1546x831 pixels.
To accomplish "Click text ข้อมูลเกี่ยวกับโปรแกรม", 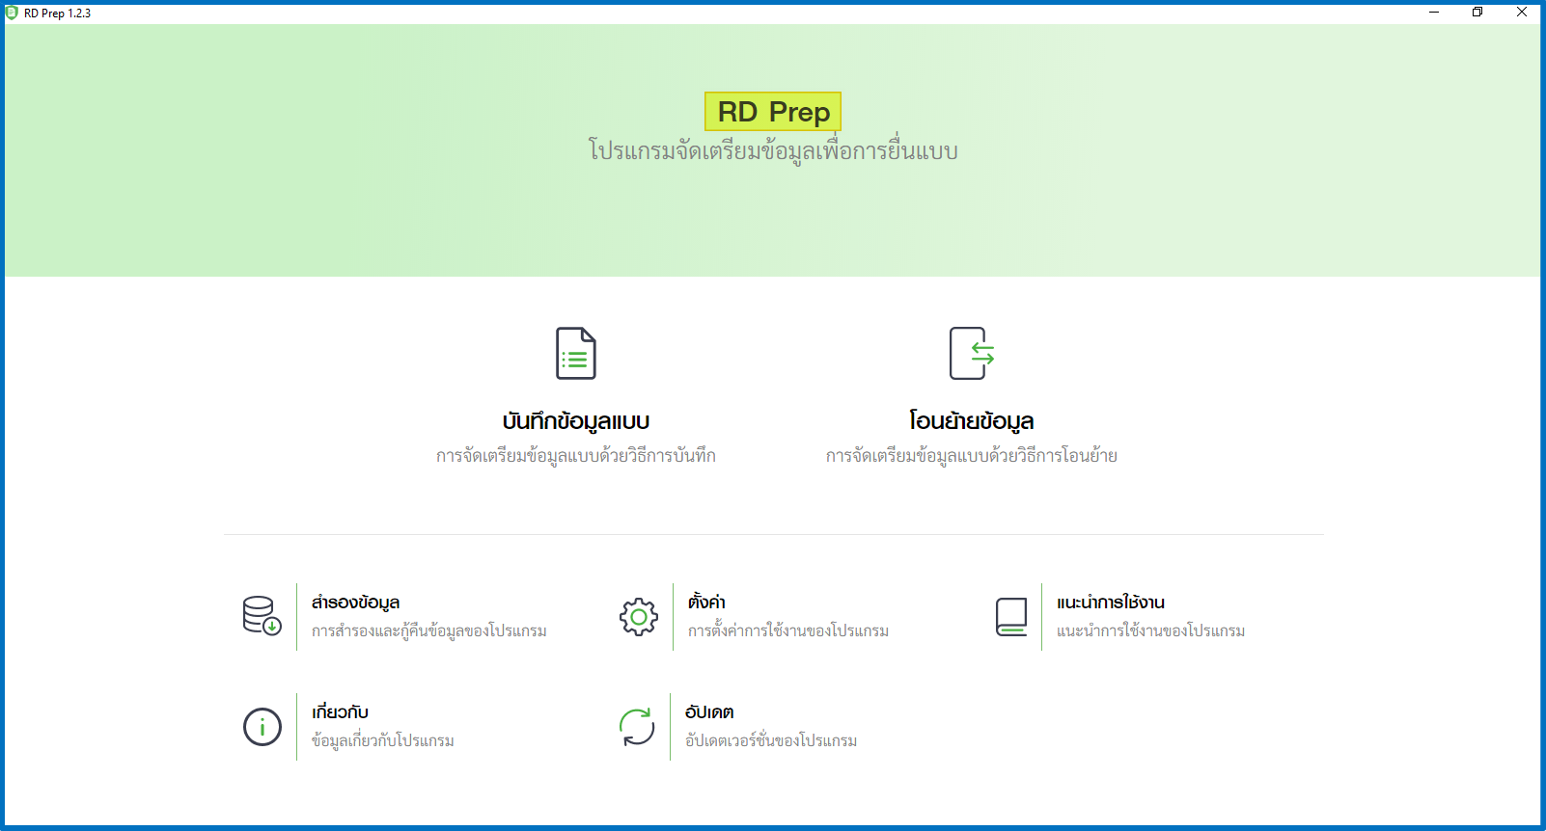I will (x=382, y=741).
